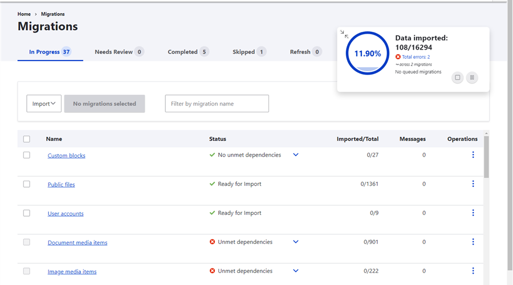
Task: Go to Home via breadcrumb
Action: [24, 14]
